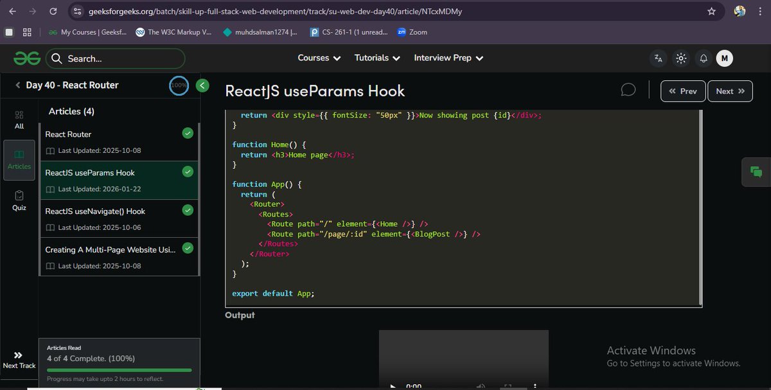Open CS-261-1 unread bookmark
The image size is (771, 390).
(349, 32)
